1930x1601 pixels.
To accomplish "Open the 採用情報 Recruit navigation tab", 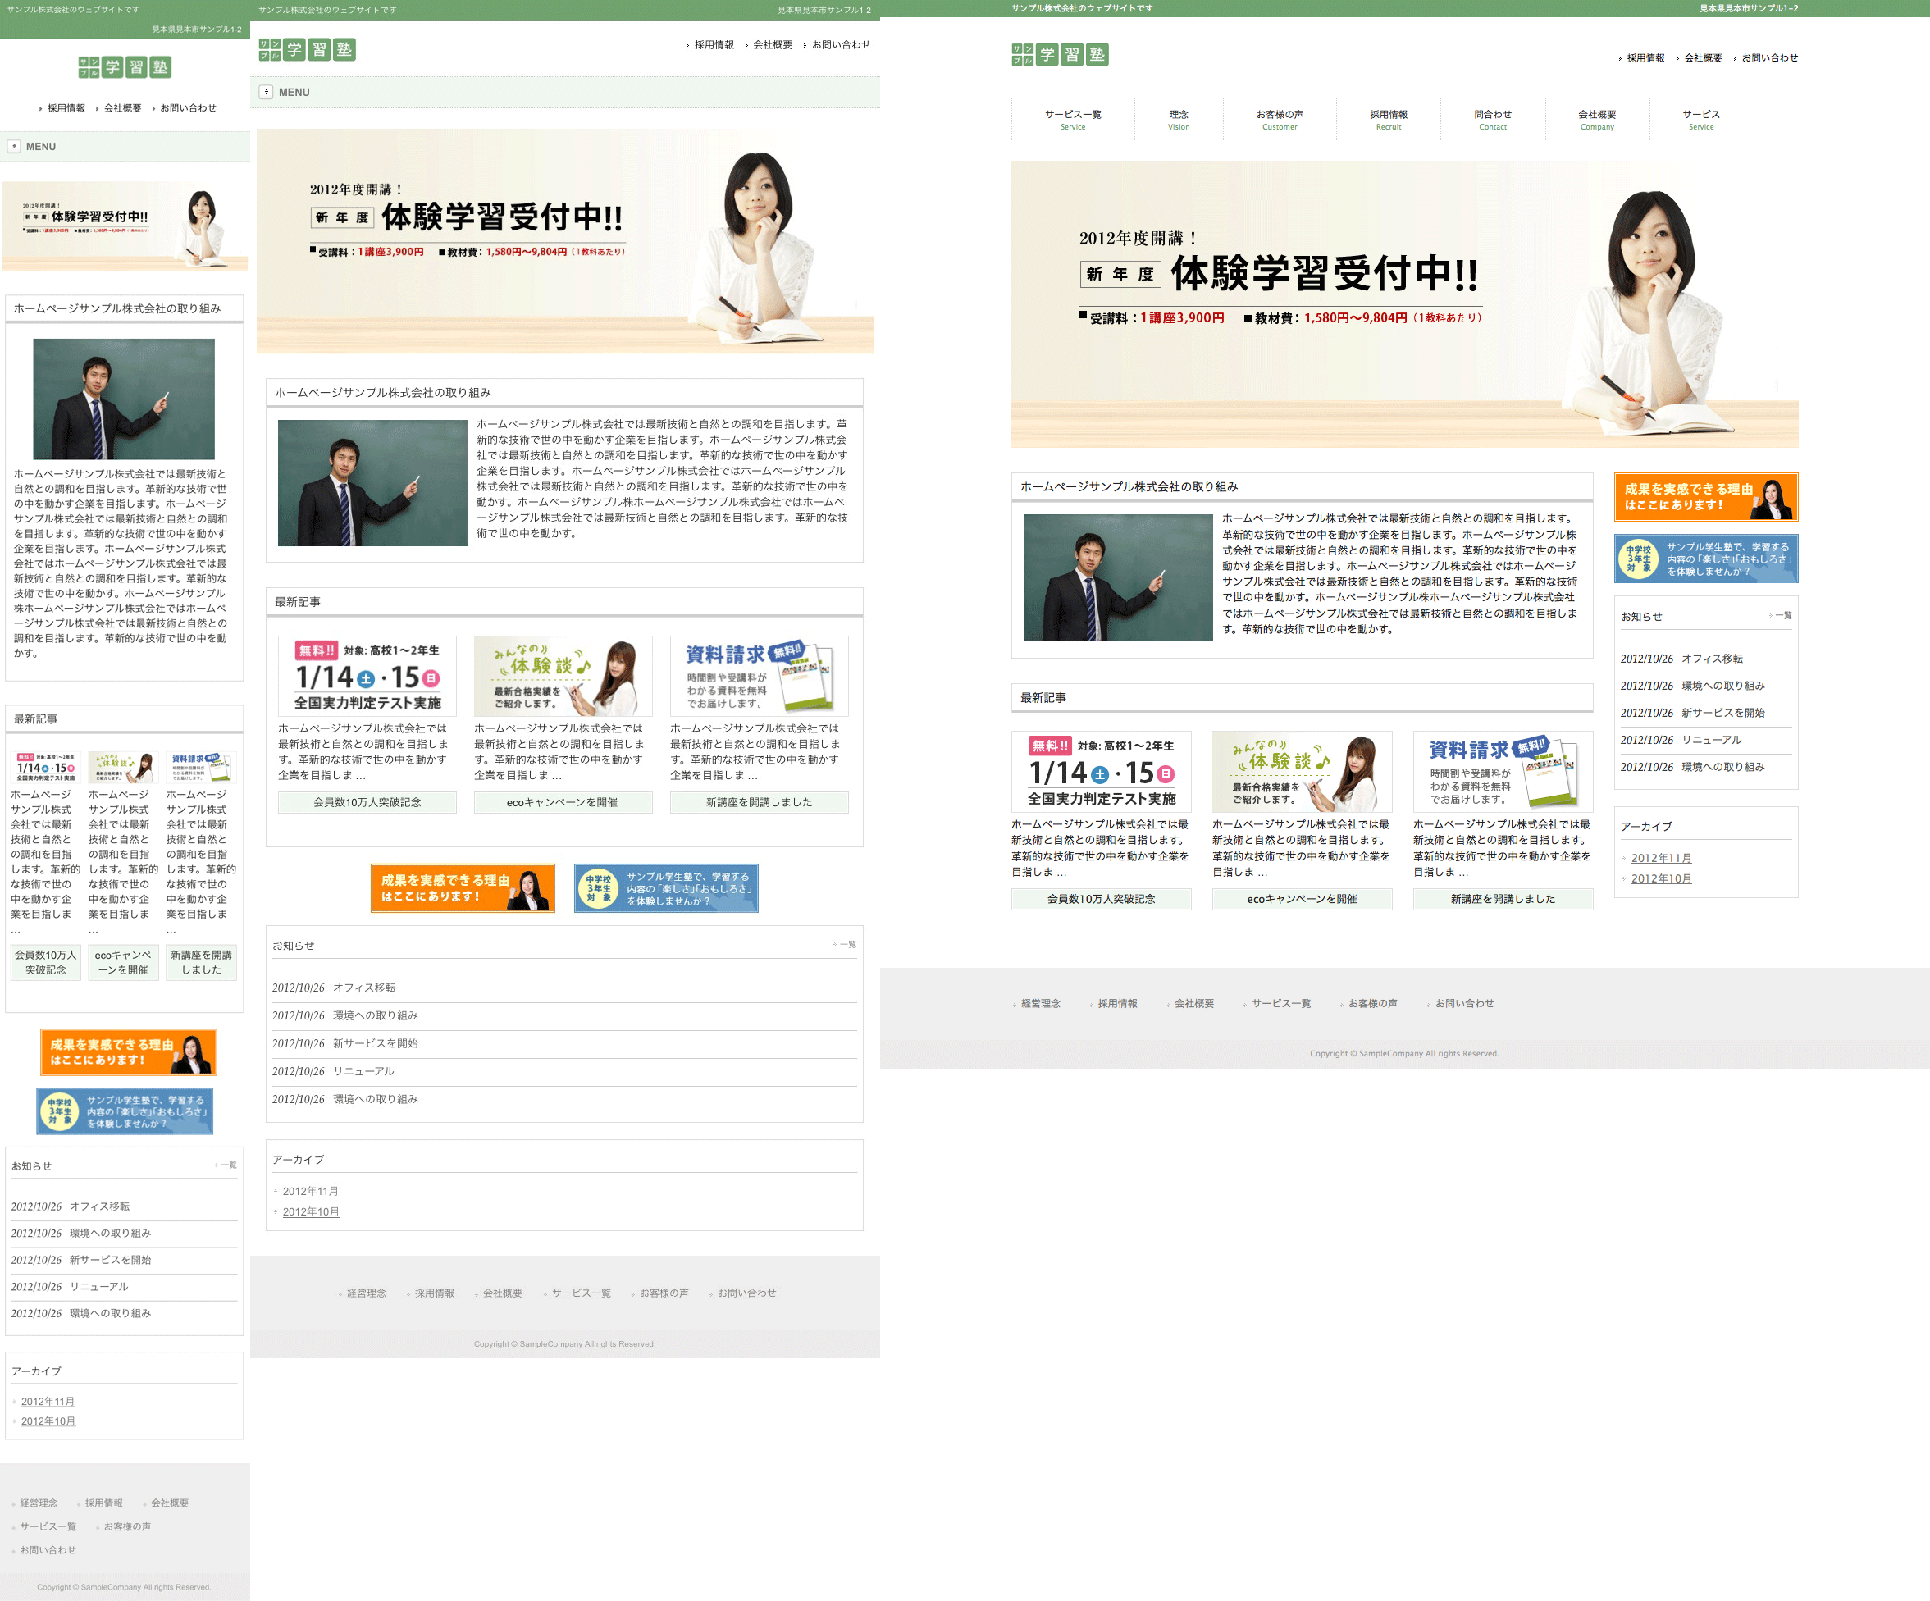I will (1388, 120).
